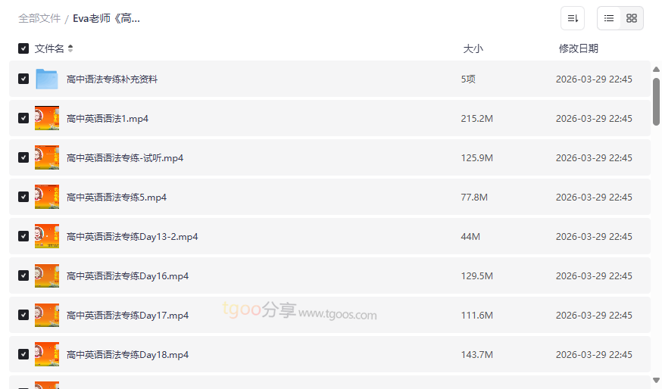This screenshot has width=662, height=389.
Task: Click the 修改日期 column header
Action: [x=578, y=48]
